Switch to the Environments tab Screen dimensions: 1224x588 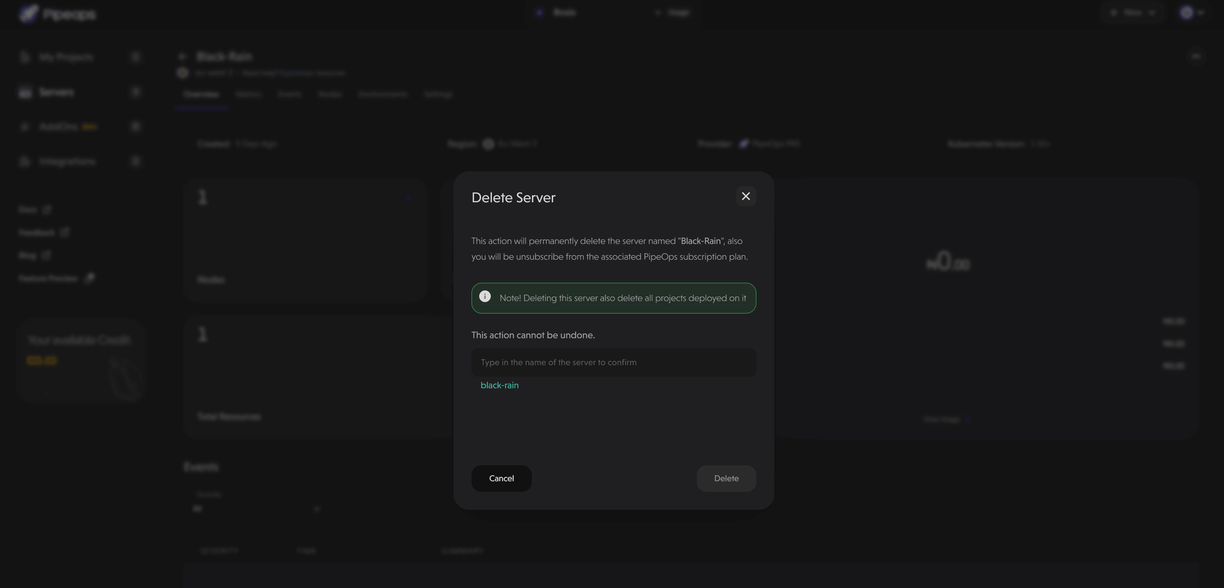(382, 94)
